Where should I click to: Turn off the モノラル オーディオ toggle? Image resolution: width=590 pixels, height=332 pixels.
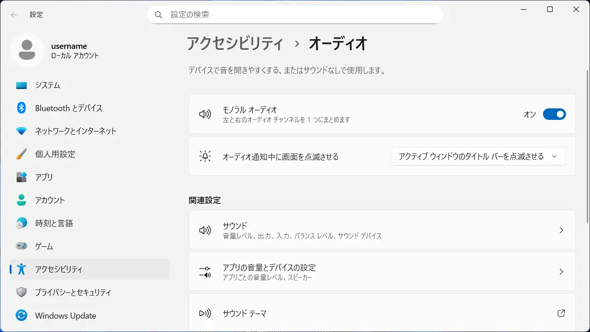[x=554, y=114]
